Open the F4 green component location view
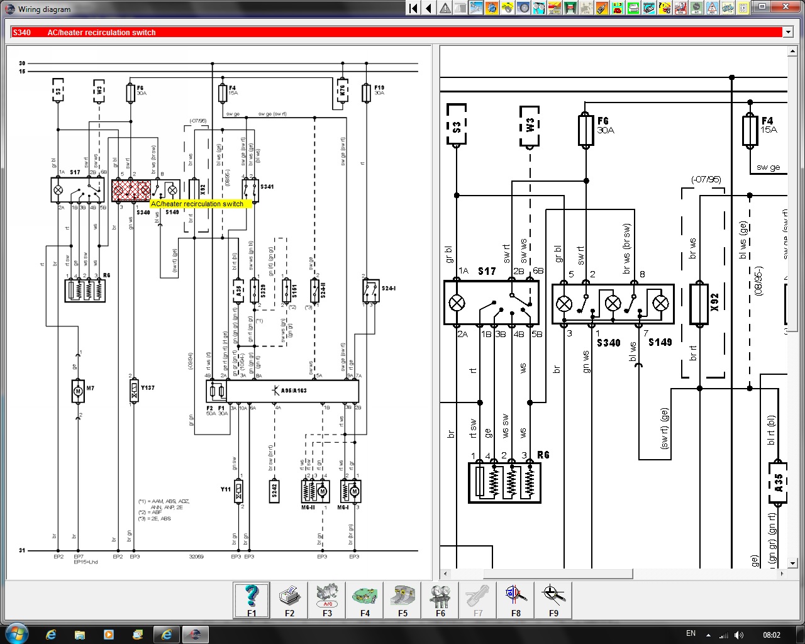This screenshot has width=805, height=644. pyautogui.click(x=365, y=600)
